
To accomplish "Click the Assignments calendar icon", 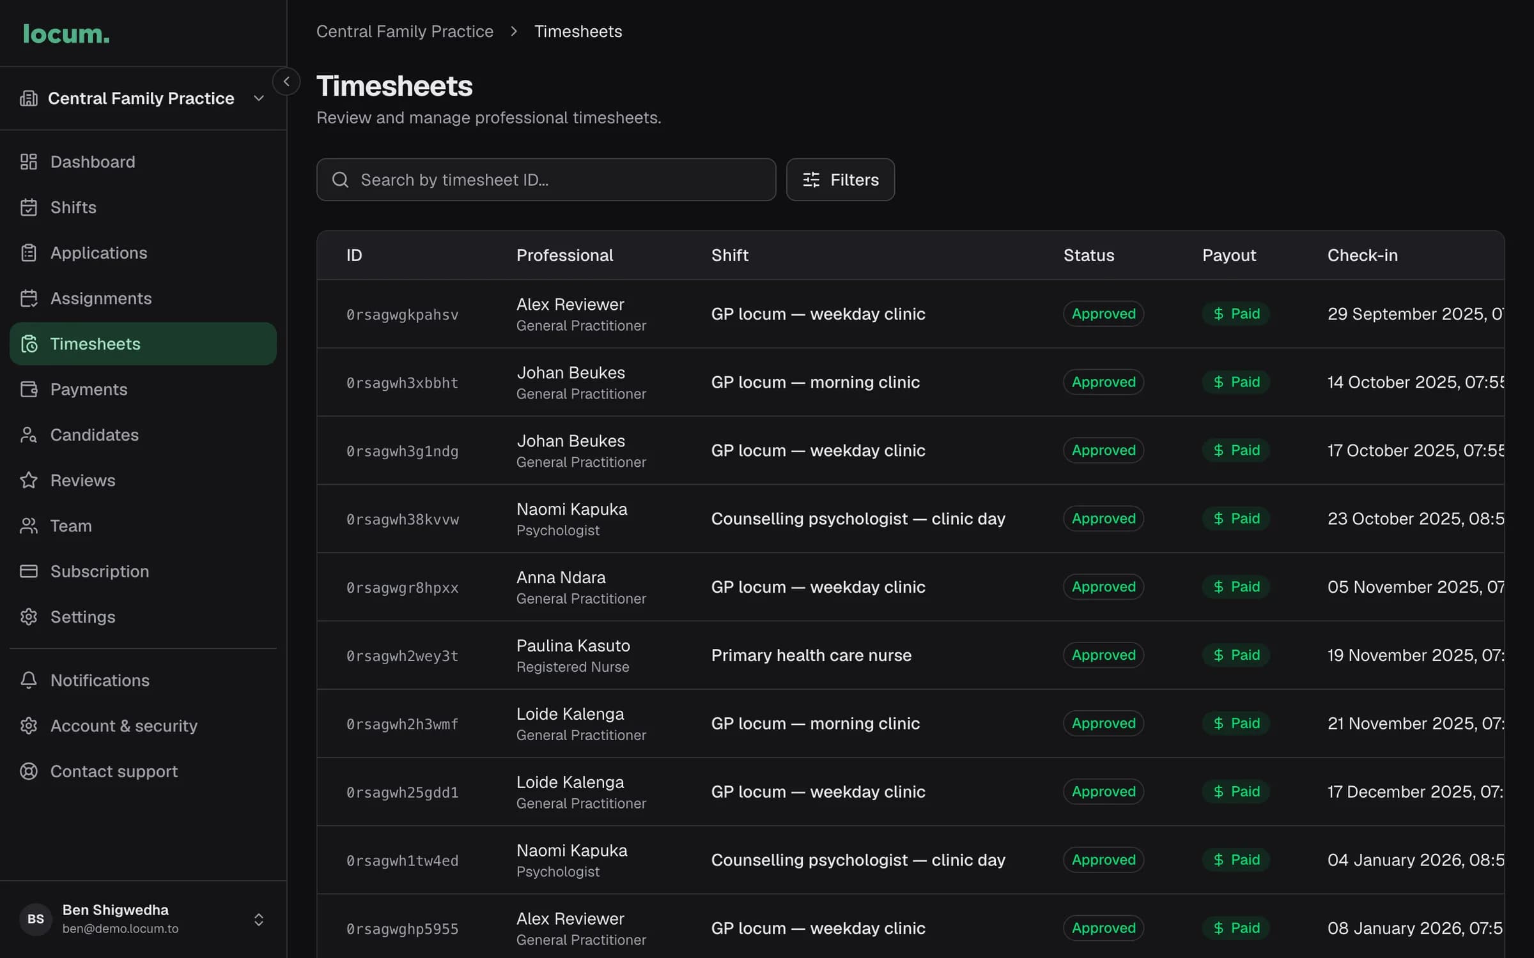I will (x=29, y=298).
